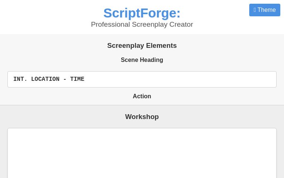Click the Workshop section heading
The height and width of the screenshot is (178, 284).
tap(142, 117)
